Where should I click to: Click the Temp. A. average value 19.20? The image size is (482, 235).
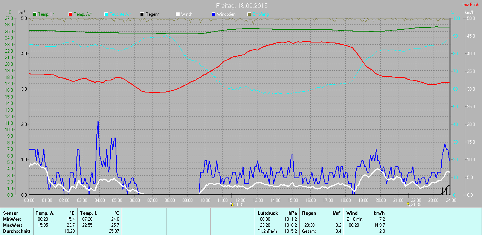pyautogui.click(x=70, y=231)
